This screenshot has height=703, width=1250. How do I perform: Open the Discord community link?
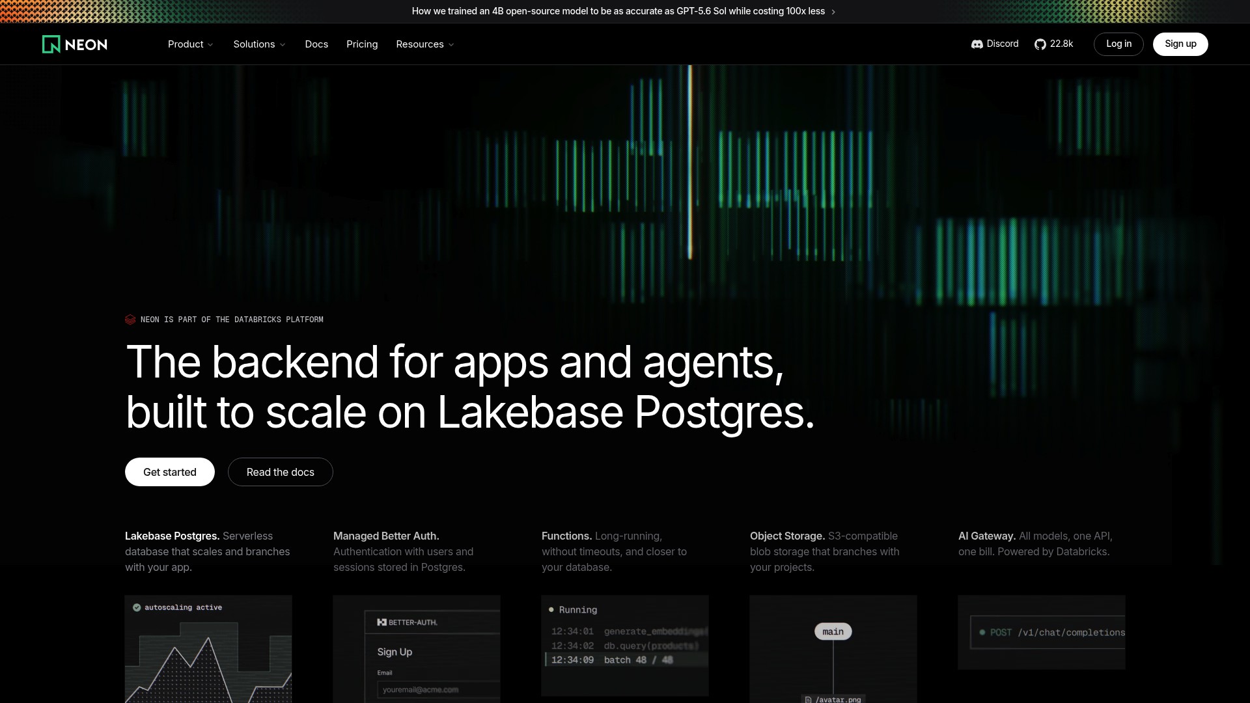995,44
